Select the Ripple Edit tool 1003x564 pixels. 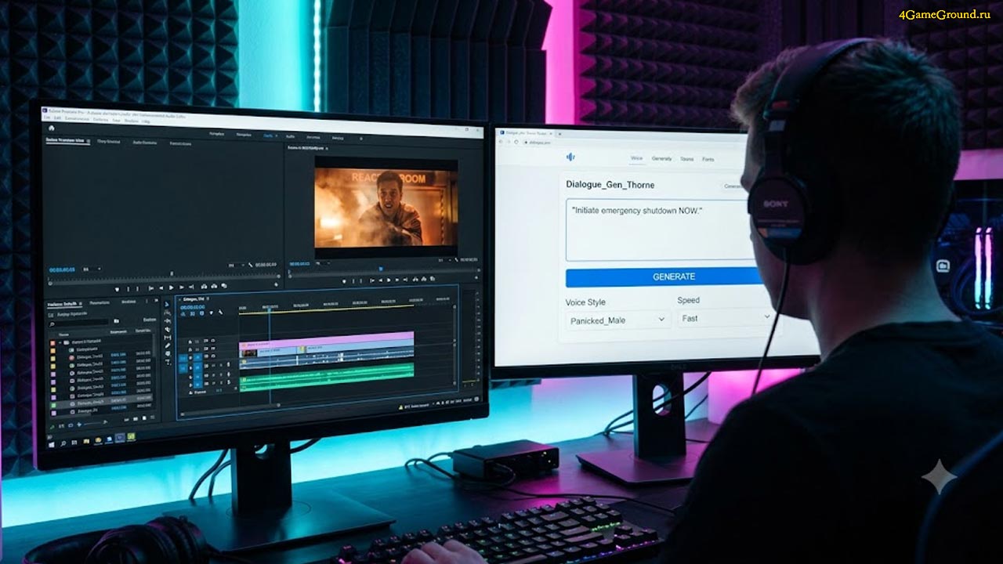[x=167, y=322]
